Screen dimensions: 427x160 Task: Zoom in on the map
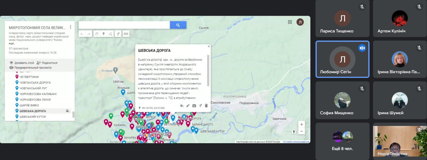click(302, 125)
